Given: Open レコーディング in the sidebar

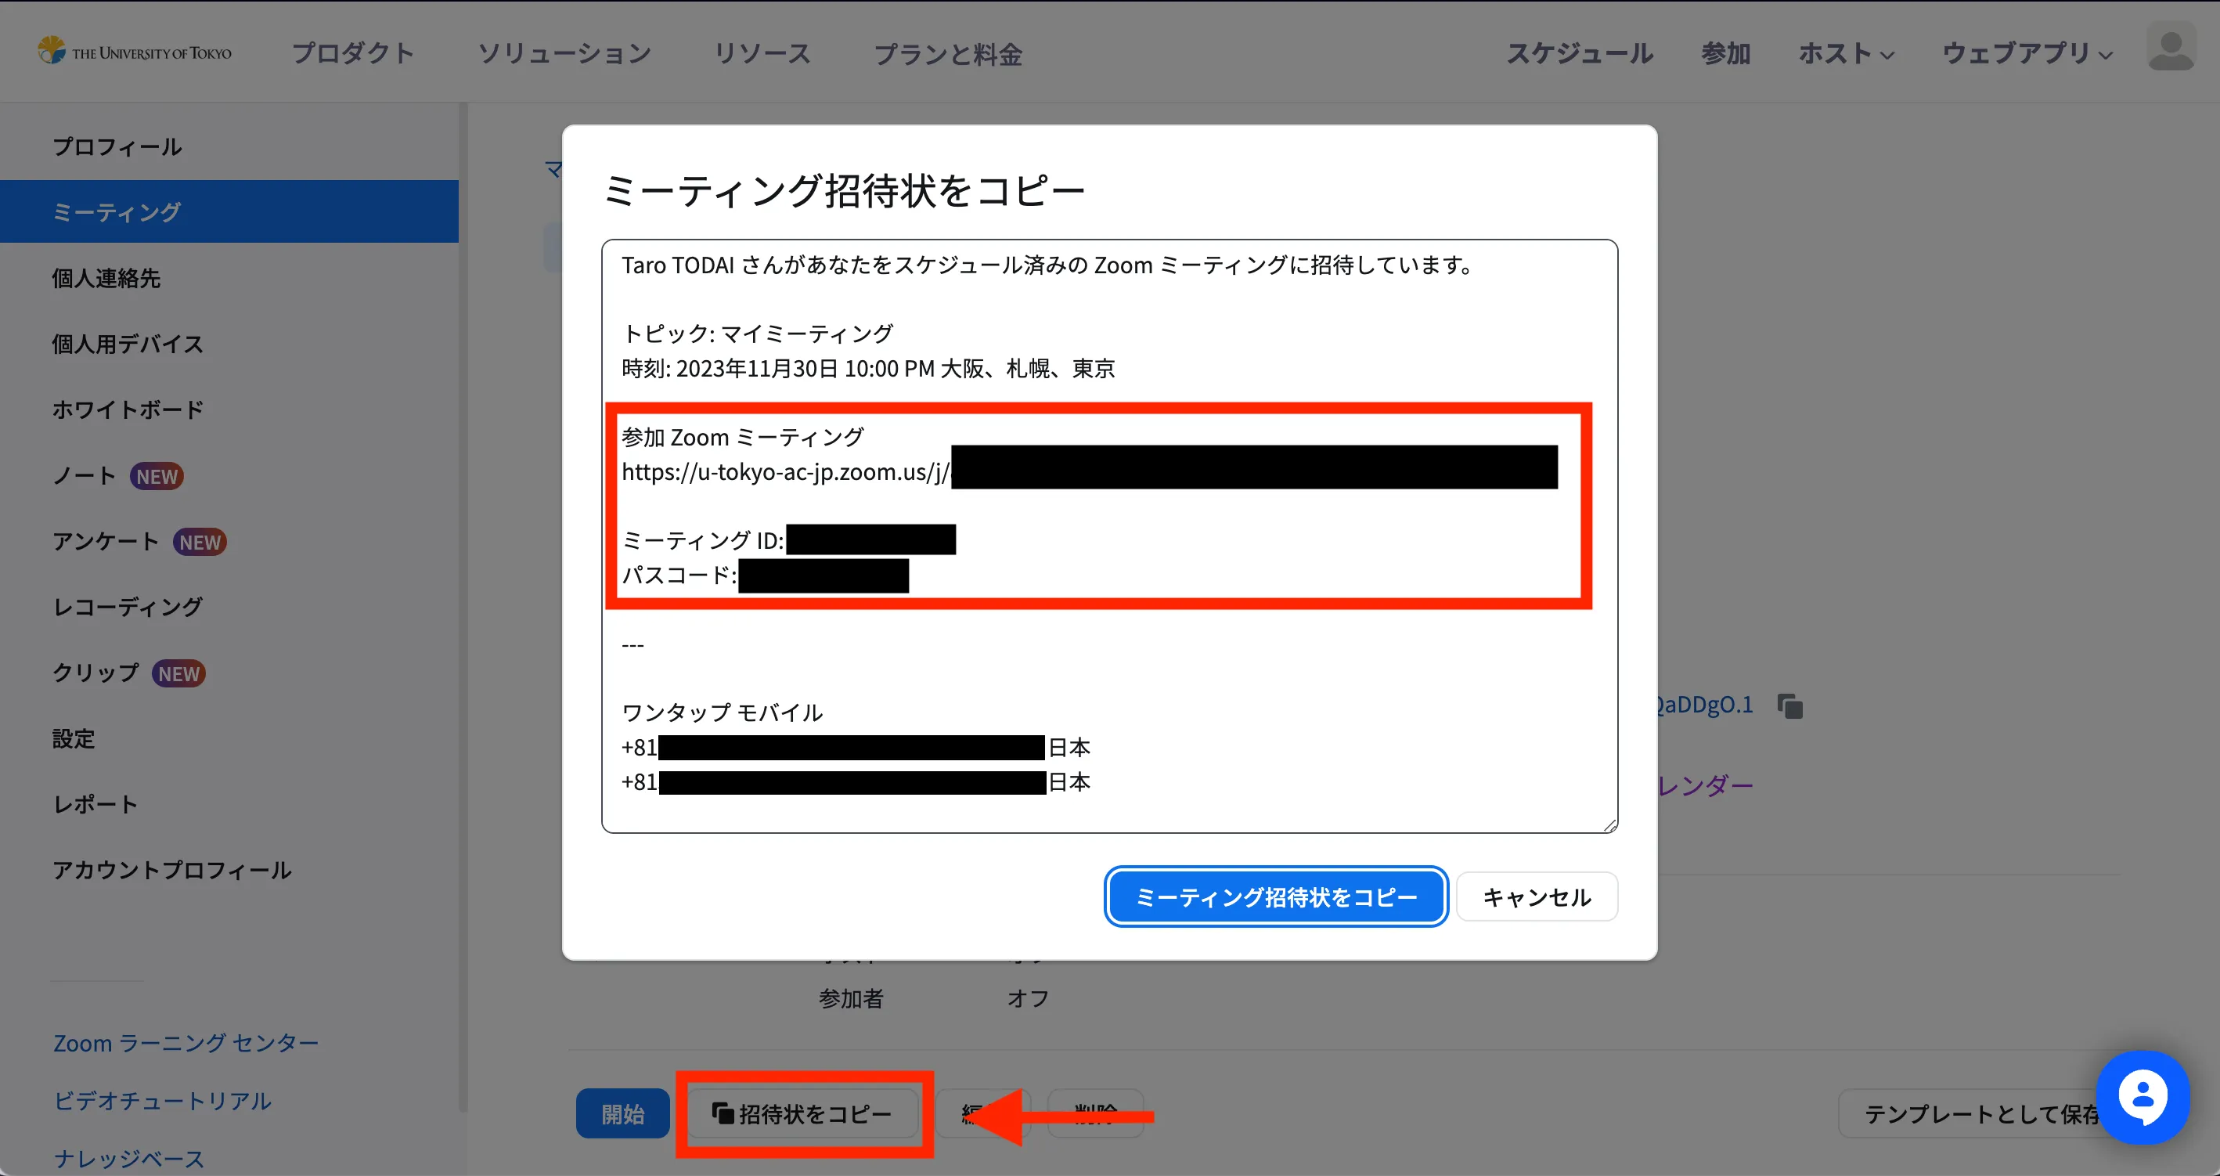Looking at the screenshot, I should (x=128, y=607).
